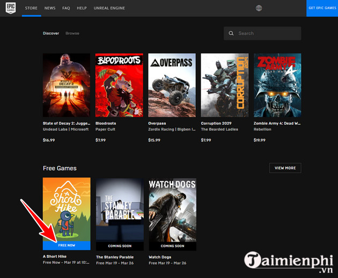Click the Undead Labs | Microsoft publisher text
Screen dimensions: 338x278
click(65, 129)
